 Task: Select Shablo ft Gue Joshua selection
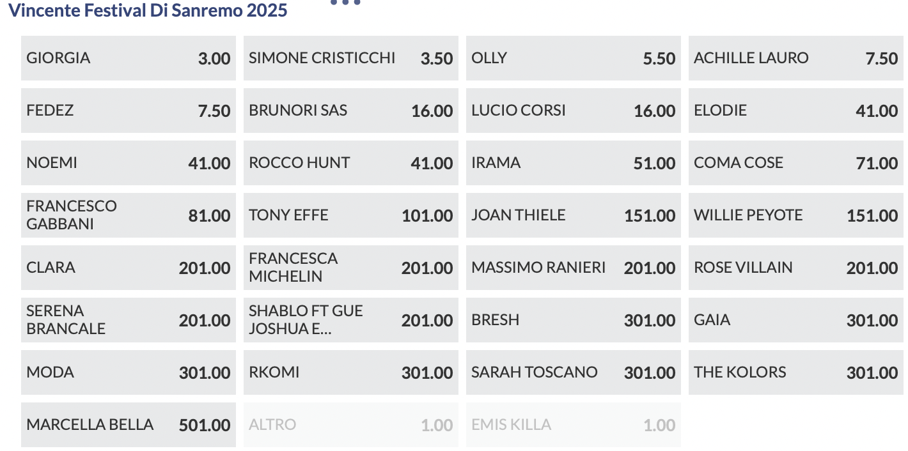coord(350,320)
